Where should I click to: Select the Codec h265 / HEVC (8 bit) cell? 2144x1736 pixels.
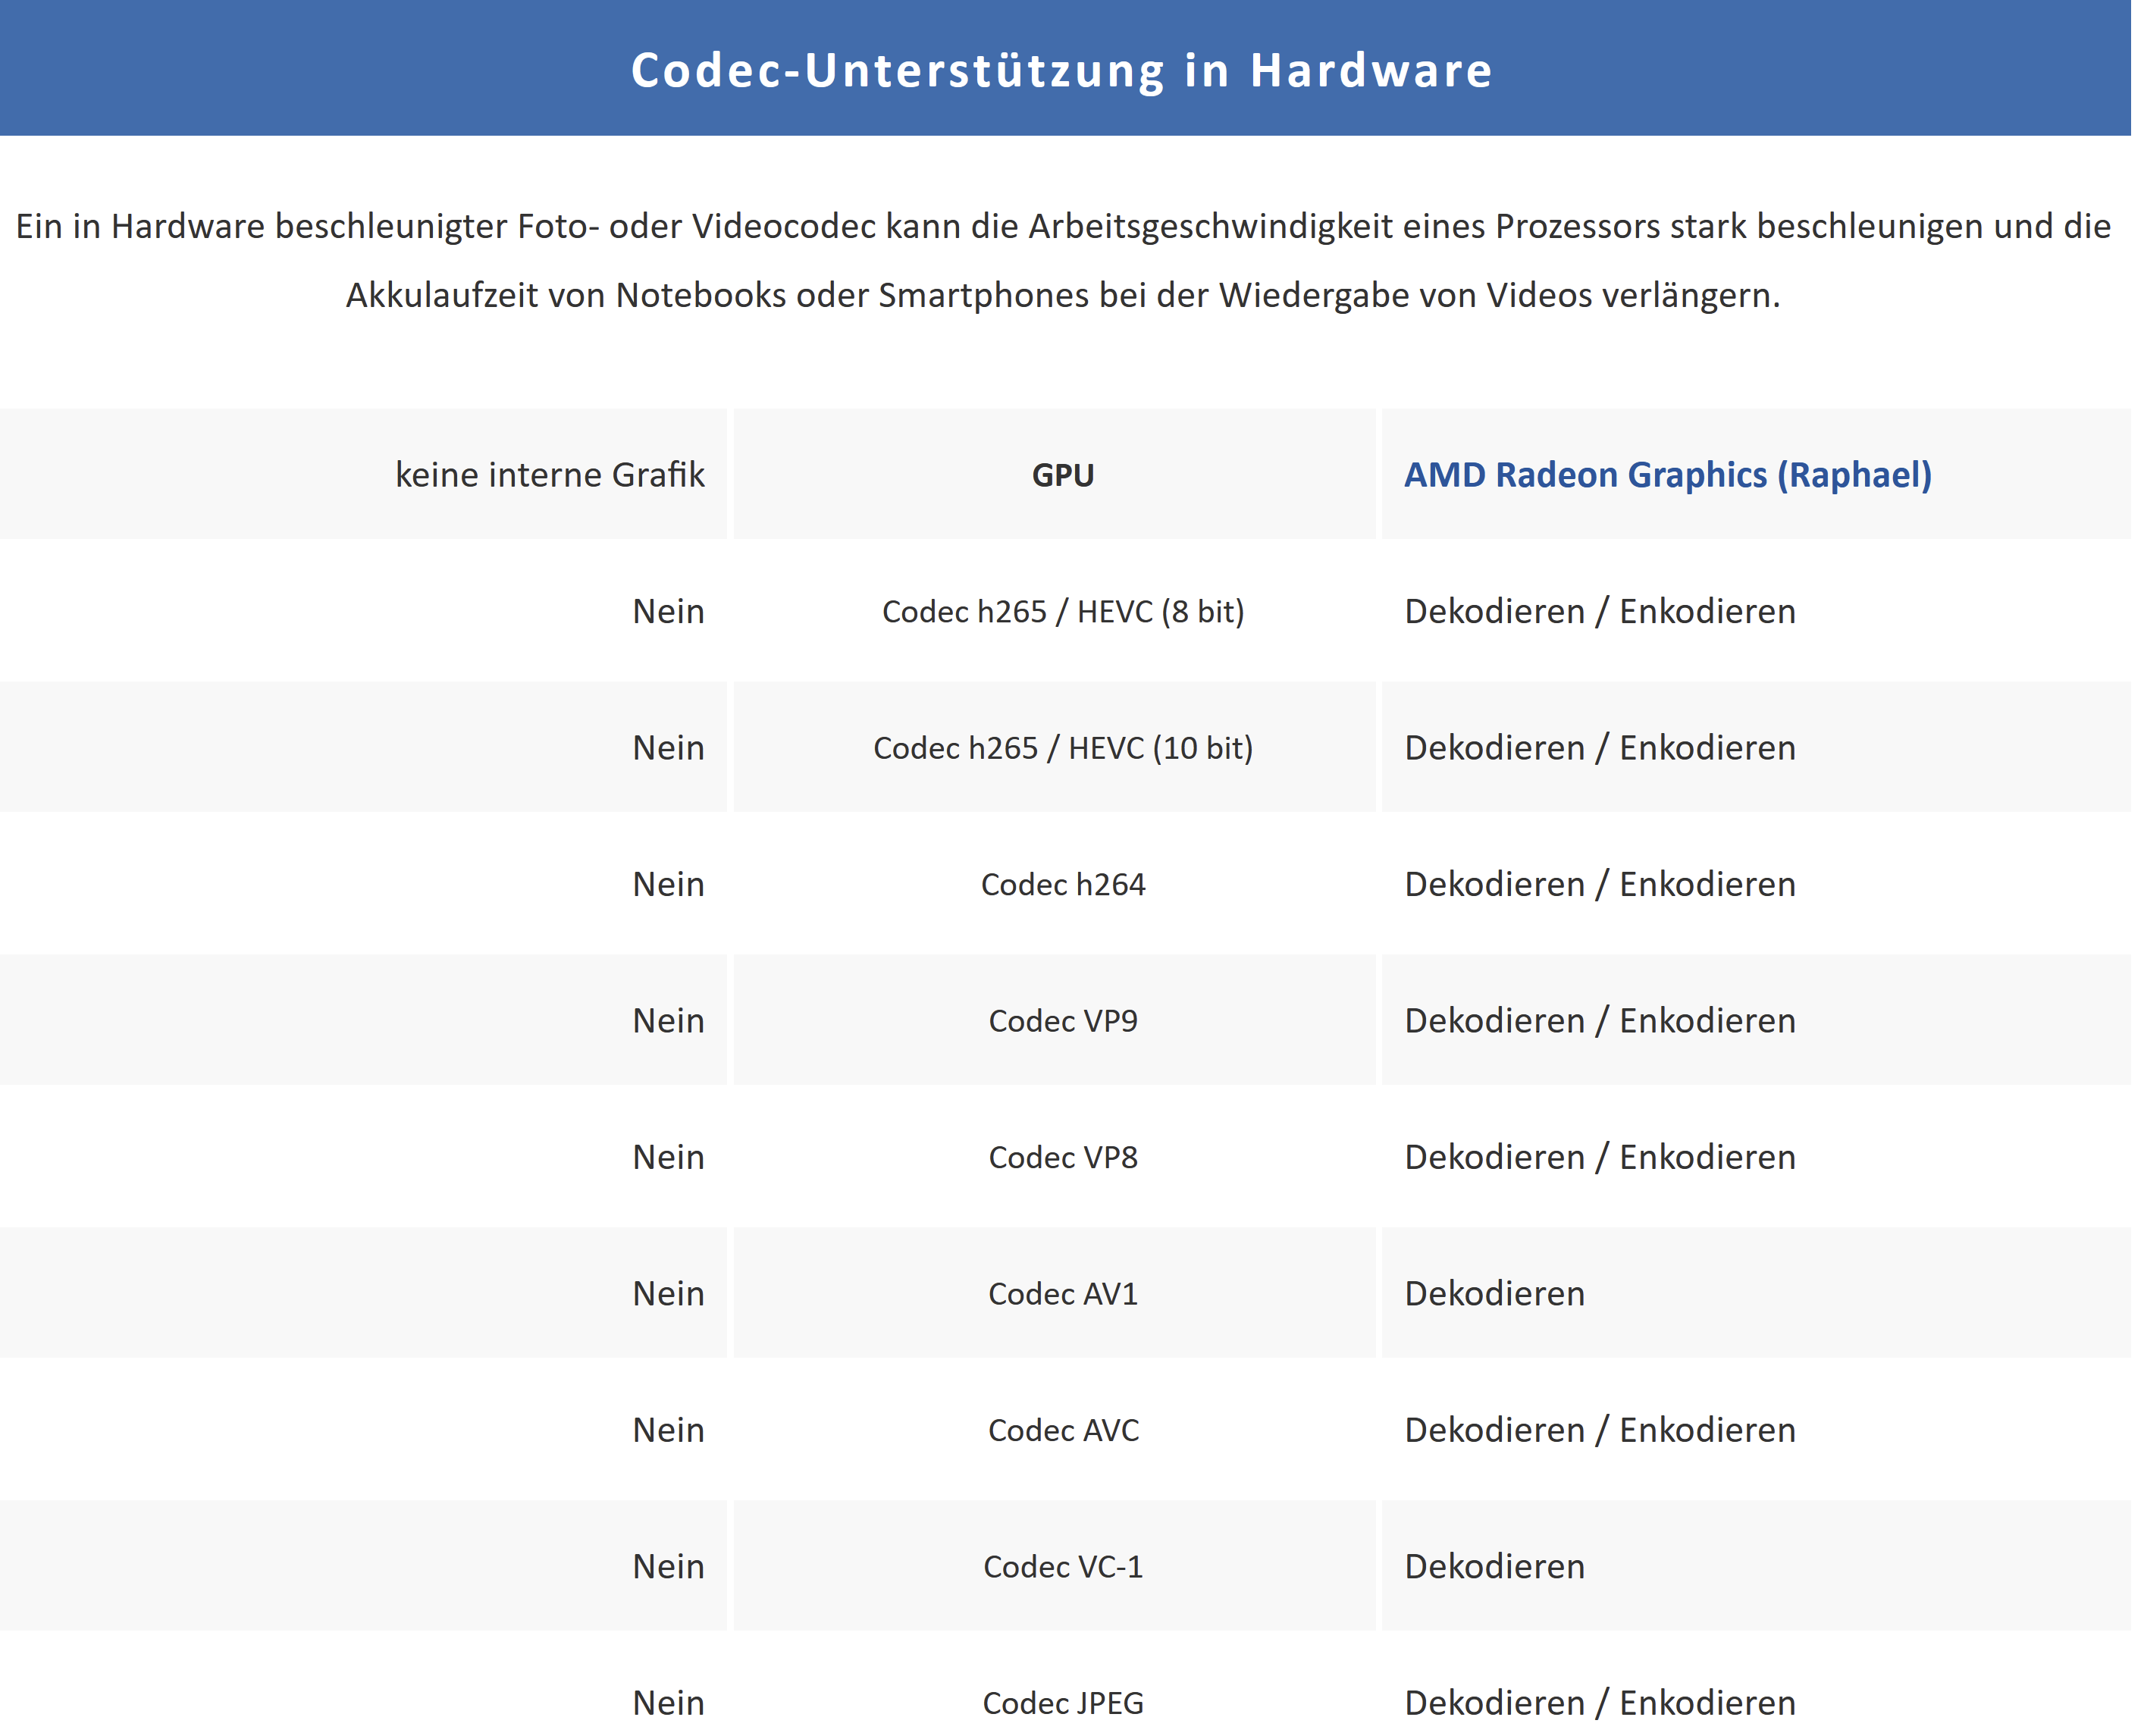click(1062, 611)
